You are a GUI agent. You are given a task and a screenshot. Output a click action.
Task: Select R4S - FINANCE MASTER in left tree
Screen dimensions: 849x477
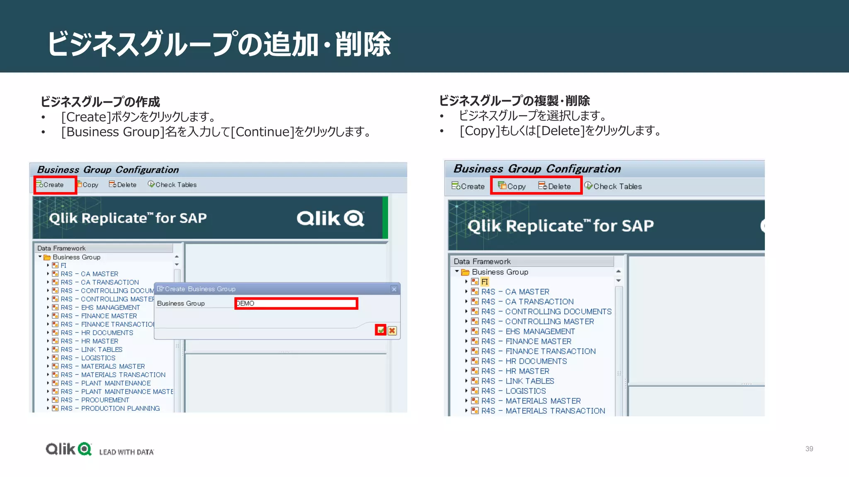click(x=99, y=316)
